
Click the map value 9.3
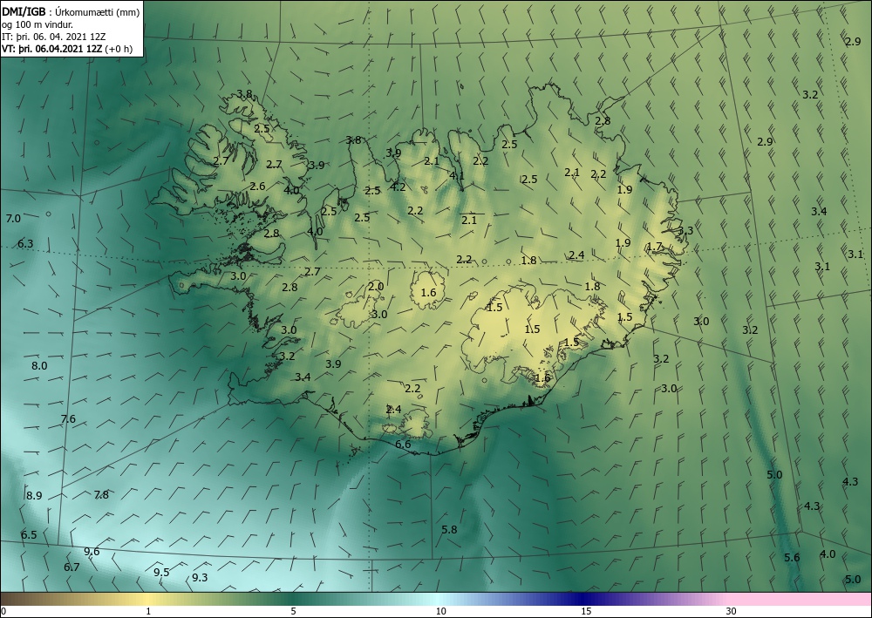click(200, 577)
